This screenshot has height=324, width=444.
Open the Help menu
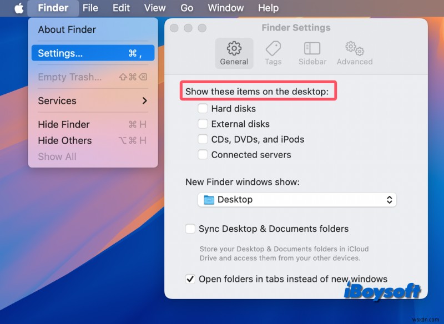268,8
